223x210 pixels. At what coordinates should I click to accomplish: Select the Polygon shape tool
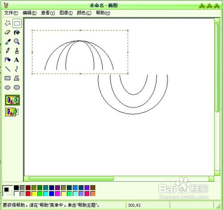click(x=17, y=78)
